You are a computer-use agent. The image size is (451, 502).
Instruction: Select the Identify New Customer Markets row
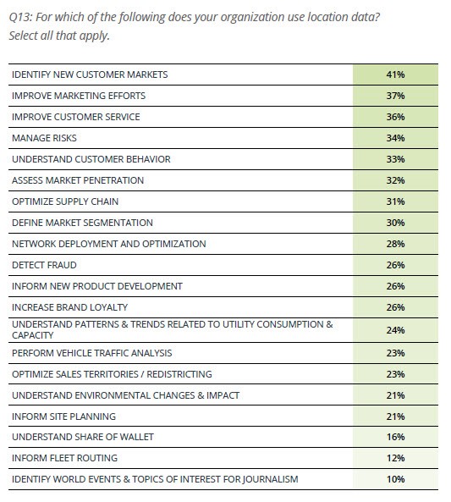pyautogui.click(x=223, y=74)
